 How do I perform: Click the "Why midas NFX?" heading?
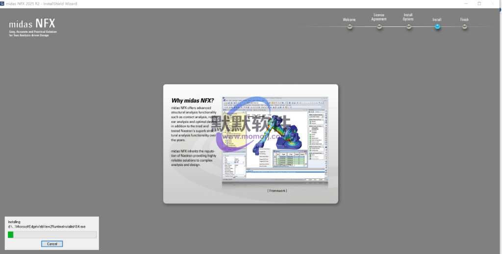tap(192, 101)
